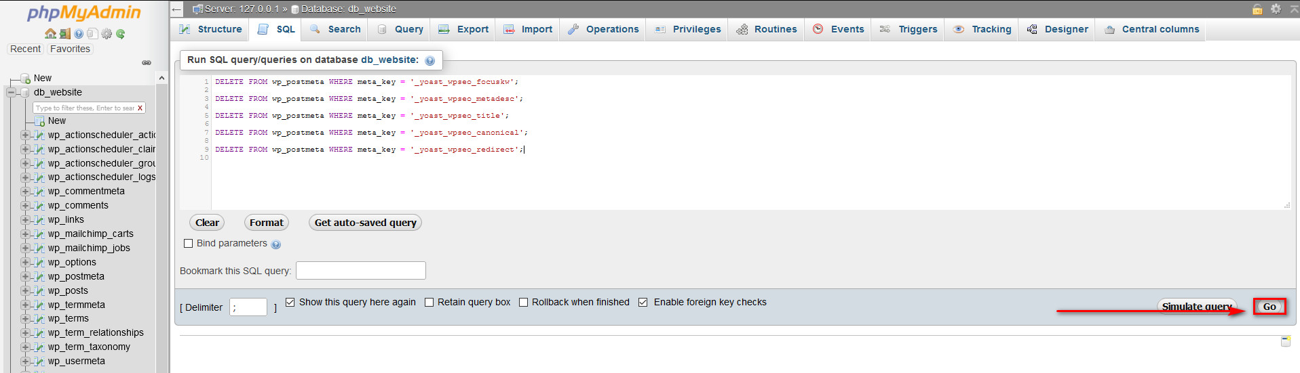Expand wp_term_taxonomy table node
Viewport: 1300px width, 373px height.
pos(25,347)
